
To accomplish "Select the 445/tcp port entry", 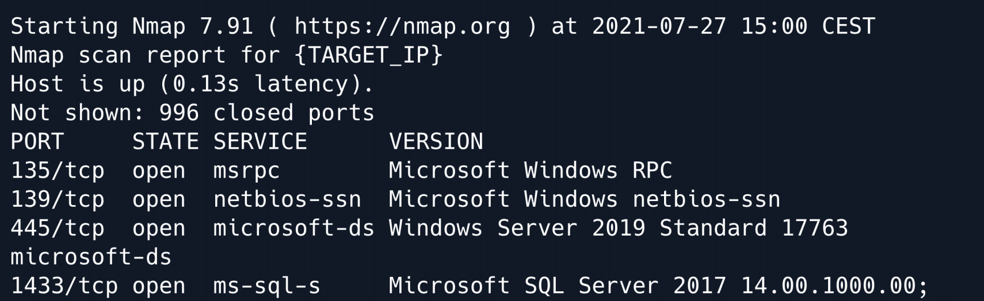I will click(x=58, y=228).
